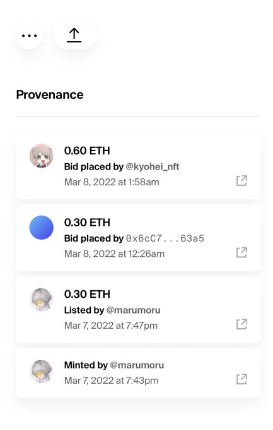Open external link for 12:26am bid transaction

[241, 252]
